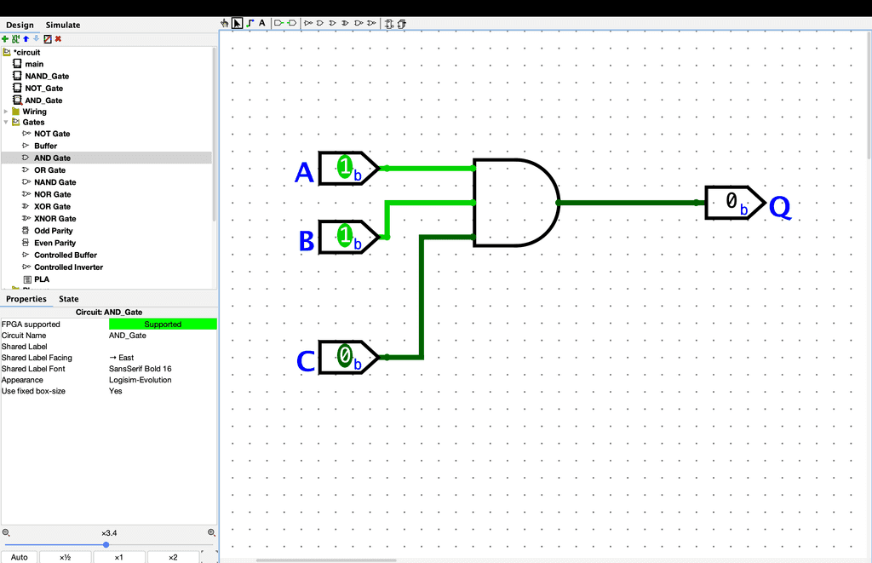Click the green add circuit plus icon
Screen dimensions: 872x563
click(5, 38)
